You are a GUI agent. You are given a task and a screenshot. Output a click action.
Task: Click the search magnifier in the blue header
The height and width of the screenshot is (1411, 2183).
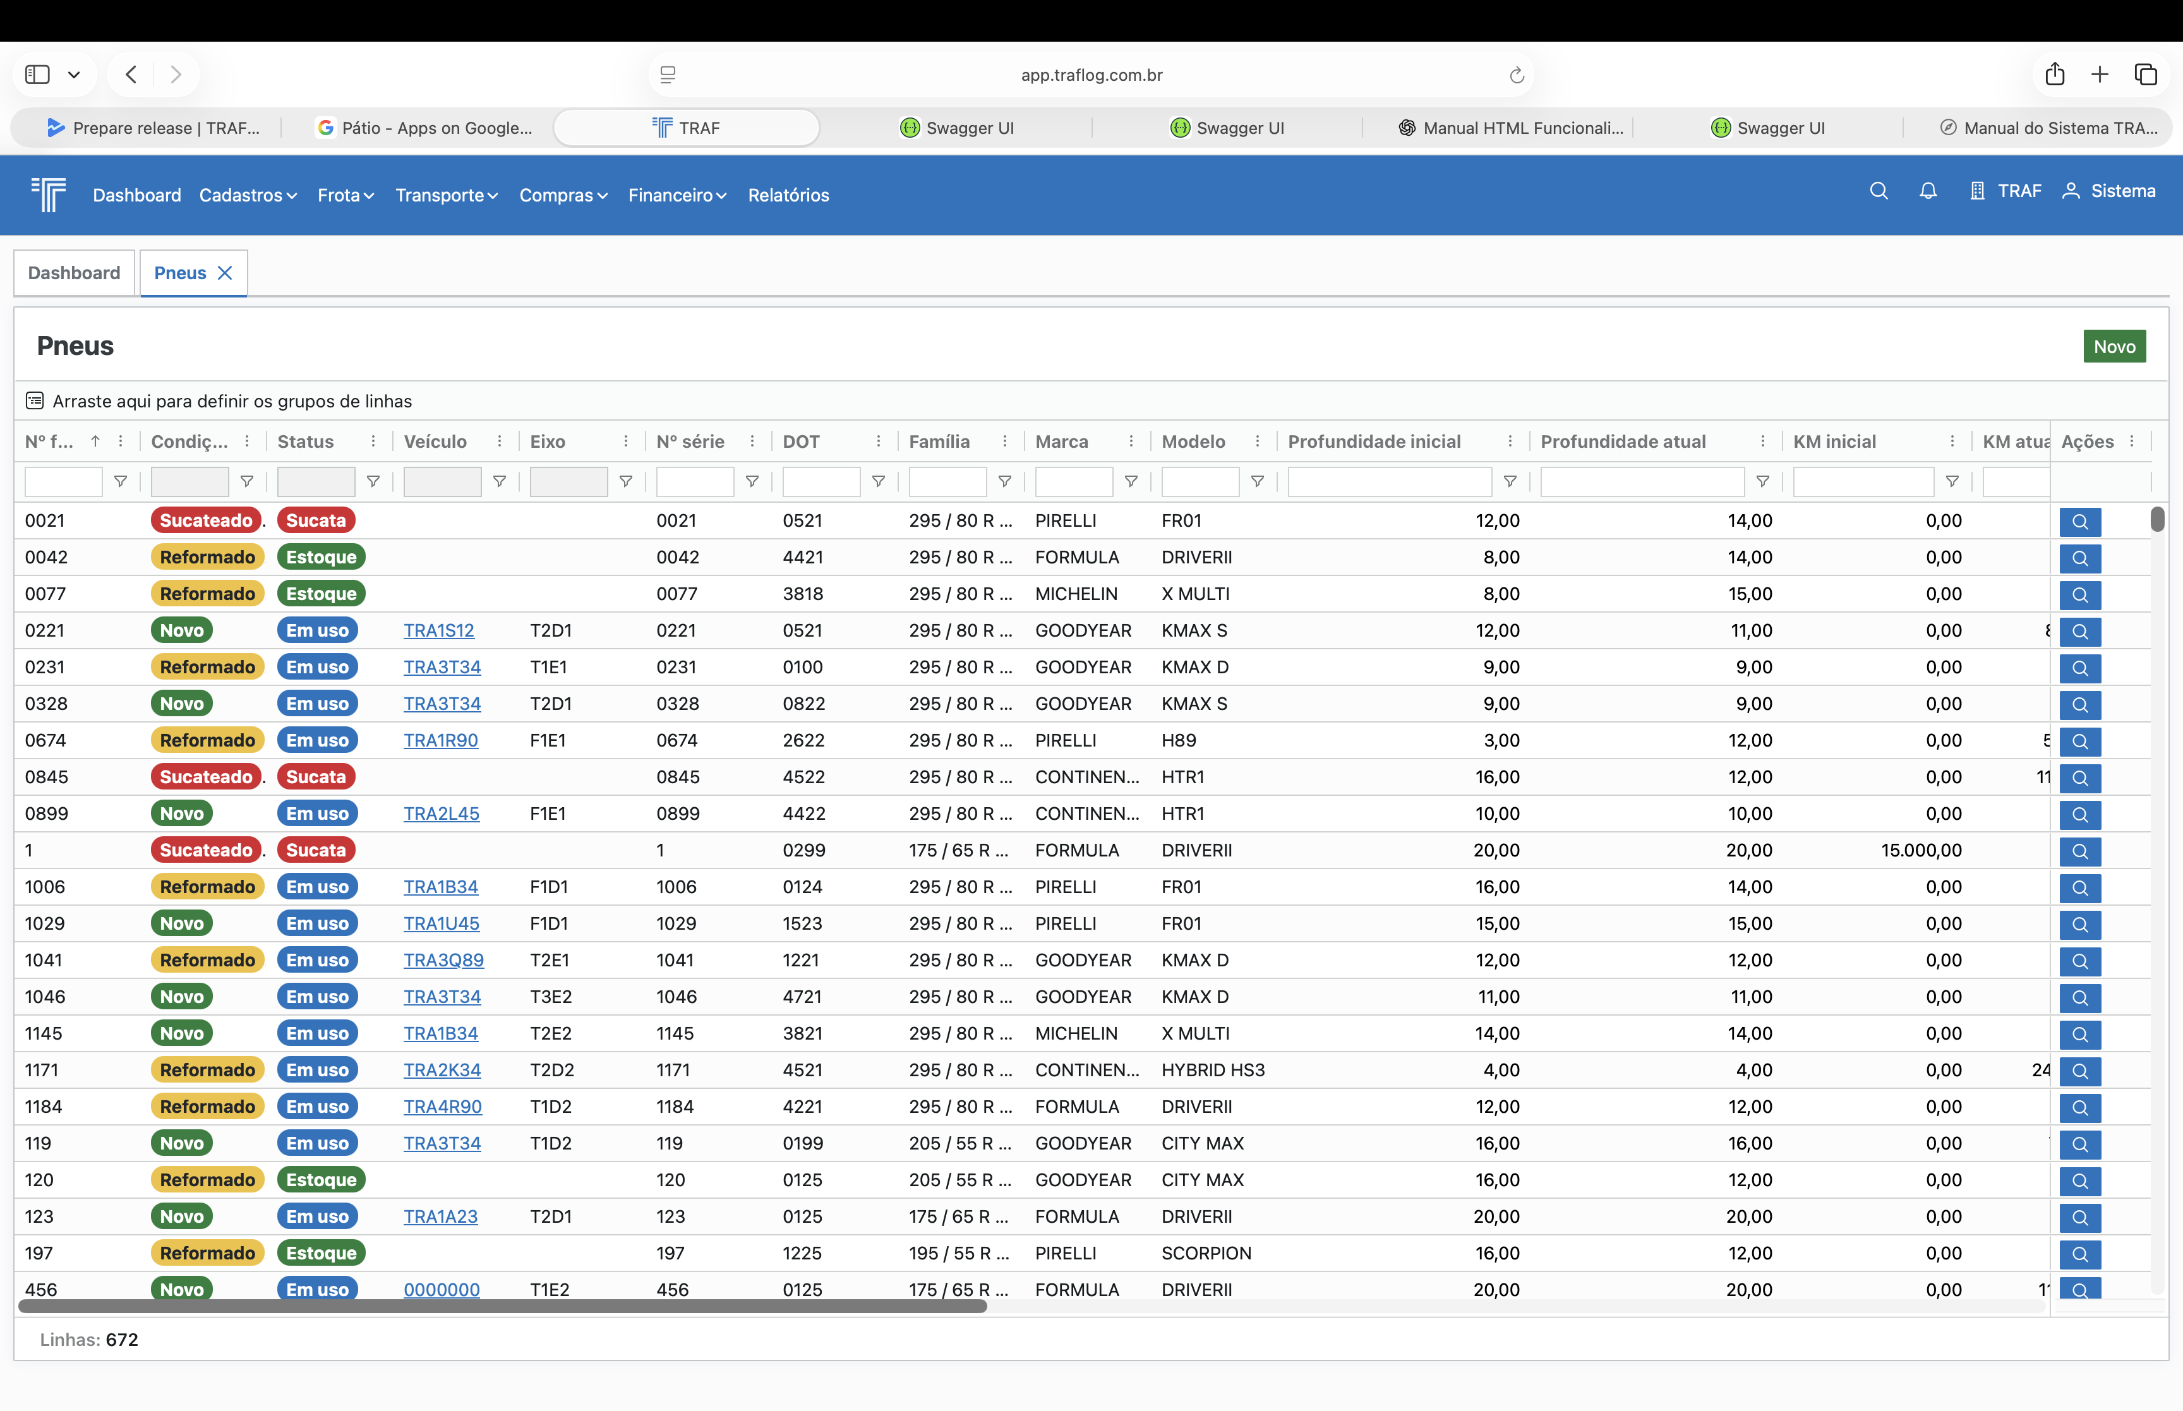click(x=1878, y=191)
